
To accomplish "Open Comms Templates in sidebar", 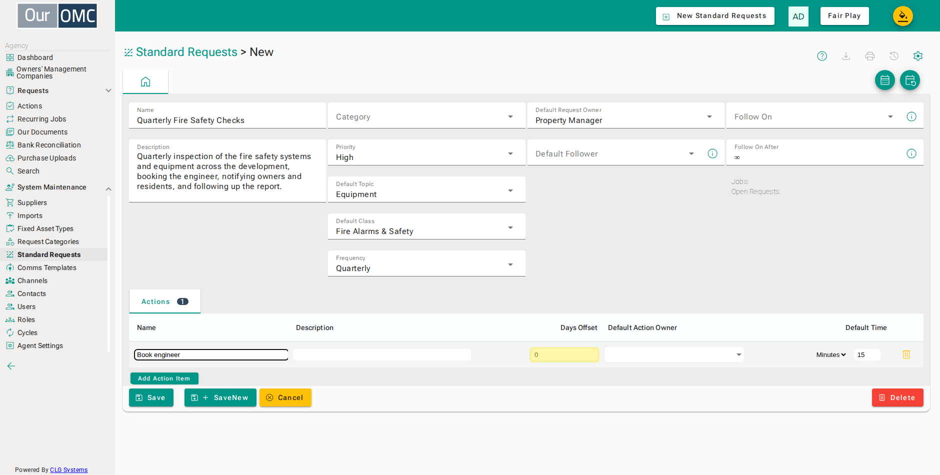I will coord(47,267).
